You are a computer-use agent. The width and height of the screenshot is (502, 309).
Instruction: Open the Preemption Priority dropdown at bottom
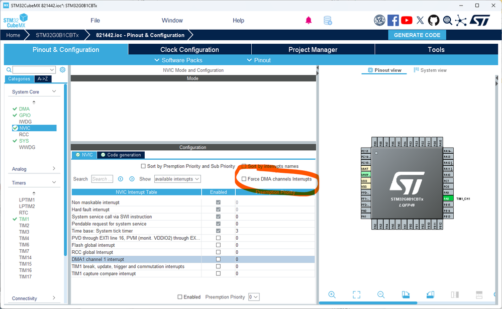[x=254, y=297]
